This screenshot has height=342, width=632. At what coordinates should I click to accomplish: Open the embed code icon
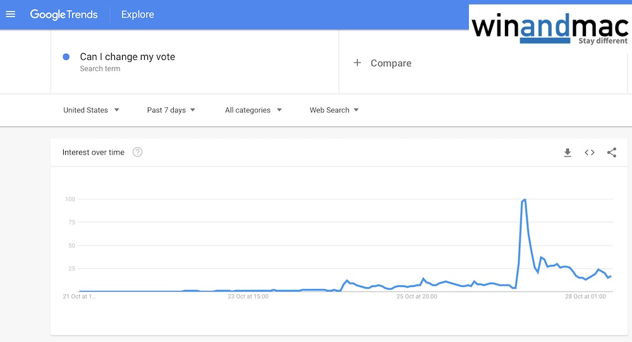[x=590, y=153]
